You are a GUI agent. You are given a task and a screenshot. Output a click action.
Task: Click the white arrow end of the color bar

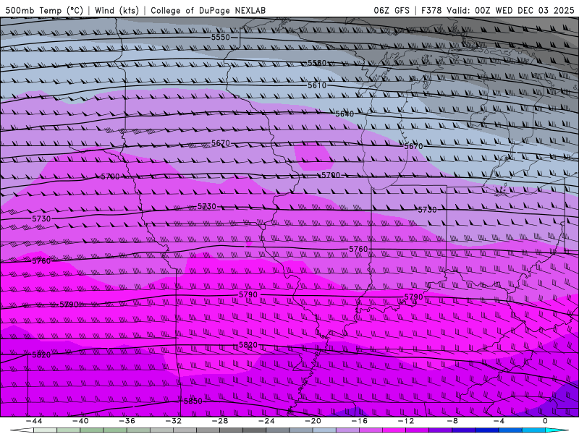tap(22, 430)
